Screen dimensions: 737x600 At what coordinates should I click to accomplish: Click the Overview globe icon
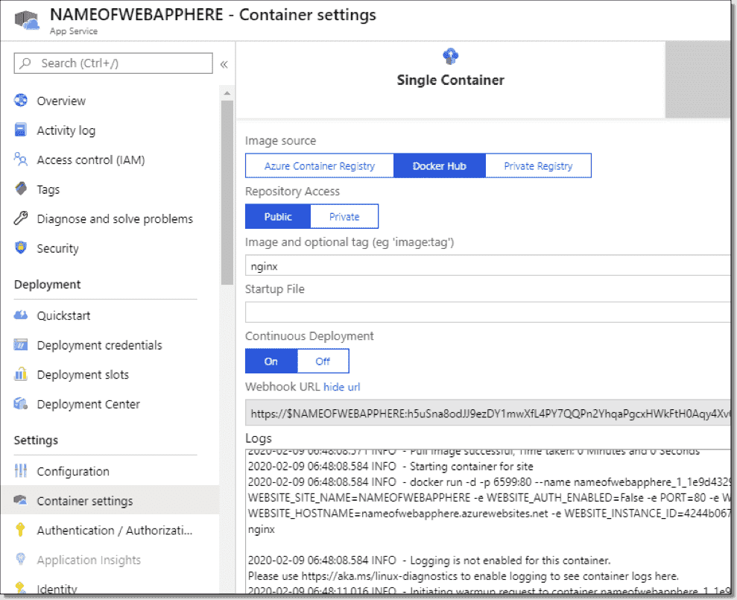click(x=21, y=101)
